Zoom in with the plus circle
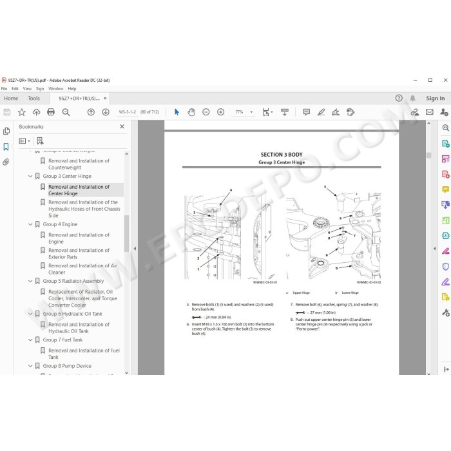451x451 pixels. (220, 112)
